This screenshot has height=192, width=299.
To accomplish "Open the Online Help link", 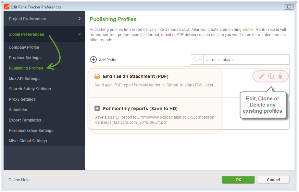I will (19, 180).
